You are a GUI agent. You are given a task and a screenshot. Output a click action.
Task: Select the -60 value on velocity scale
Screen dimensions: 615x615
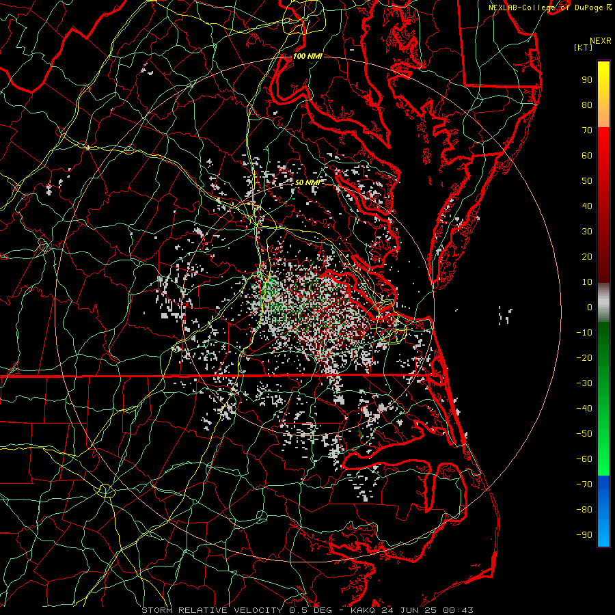(584, 459)
